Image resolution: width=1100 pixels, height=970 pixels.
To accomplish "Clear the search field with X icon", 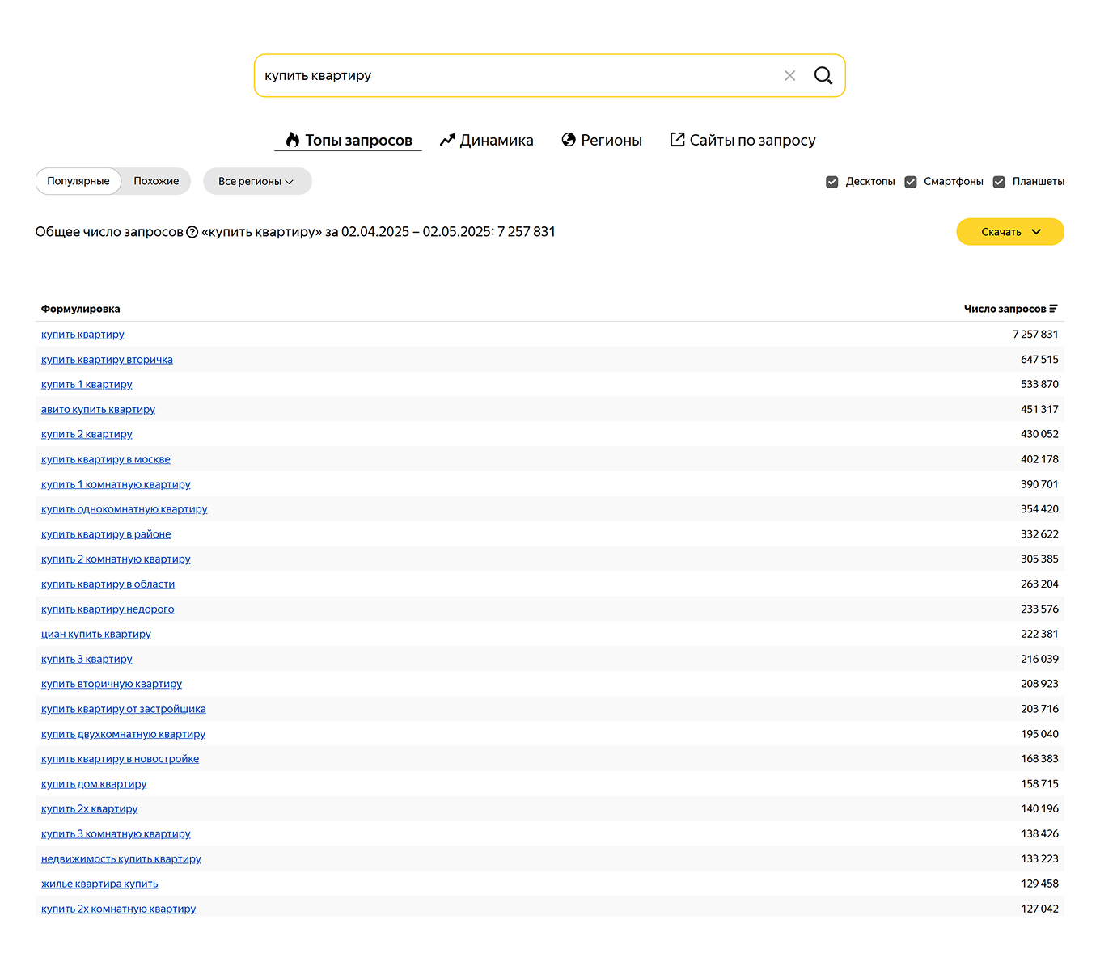I will [x=789, y=76].
